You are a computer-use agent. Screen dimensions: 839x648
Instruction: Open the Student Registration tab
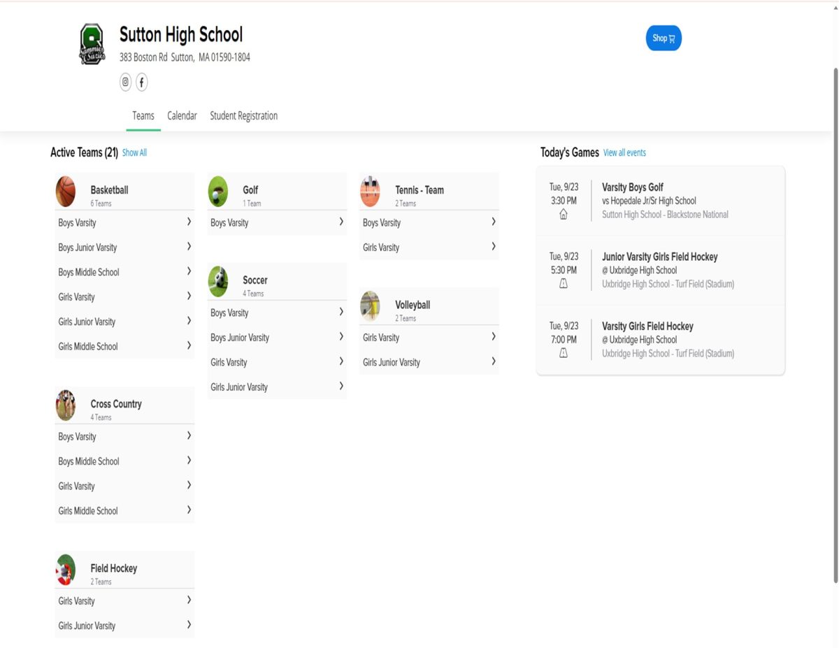pyautogui.click(x=243, y=116)
